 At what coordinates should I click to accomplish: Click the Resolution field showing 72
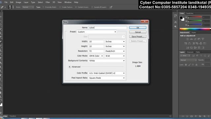[96, 51]
